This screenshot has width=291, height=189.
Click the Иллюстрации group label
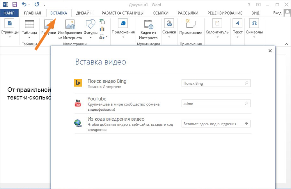click(x=75, y=44)
